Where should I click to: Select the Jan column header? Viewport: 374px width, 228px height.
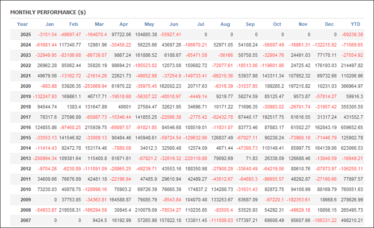click(x=49, y=24)
